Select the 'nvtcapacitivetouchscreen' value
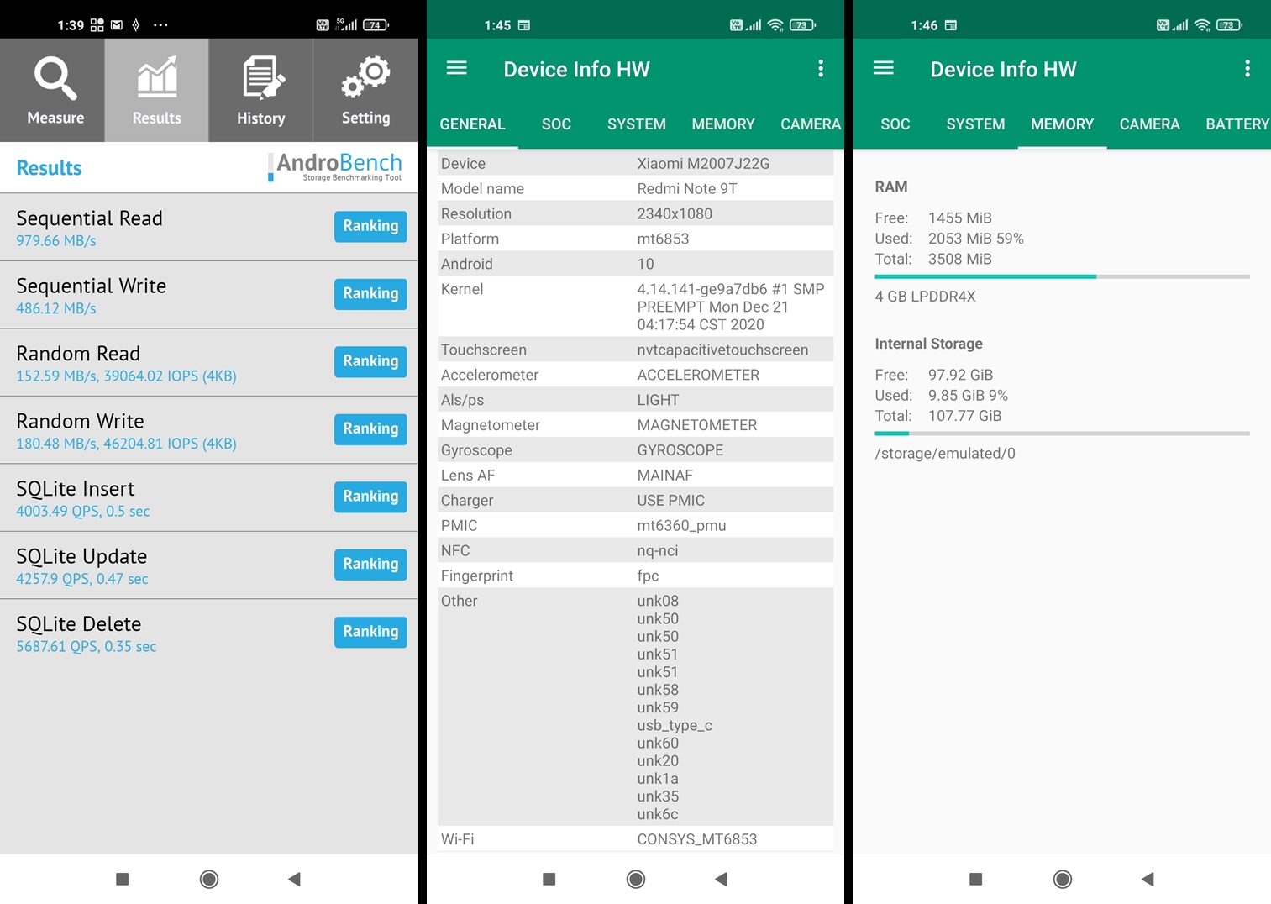Screen dimensions: 1271x904 (x=722, y=350)
